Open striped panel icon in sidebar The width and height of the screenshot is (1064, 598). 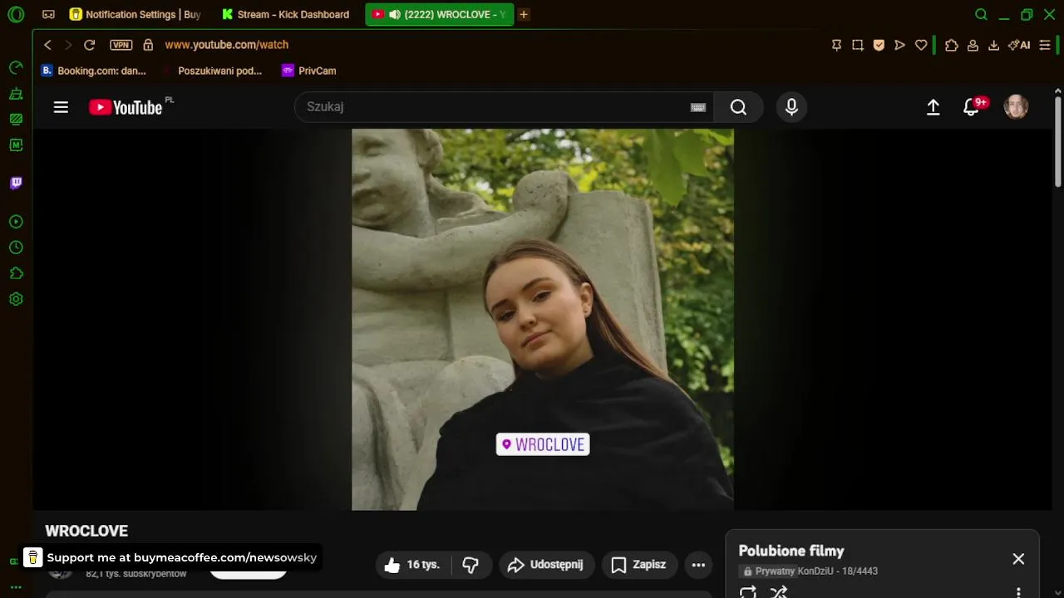click(16, 120)
